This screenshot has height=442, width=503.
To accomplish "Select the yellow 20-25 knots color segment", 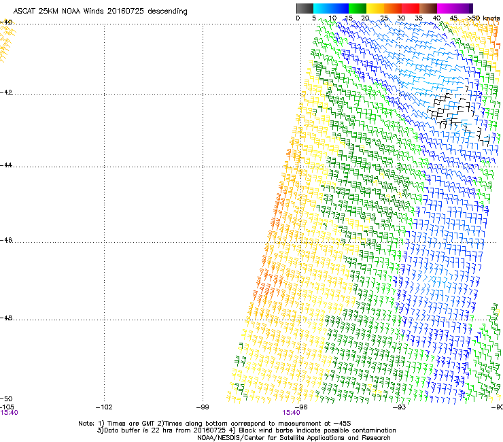I will point(375,8).
